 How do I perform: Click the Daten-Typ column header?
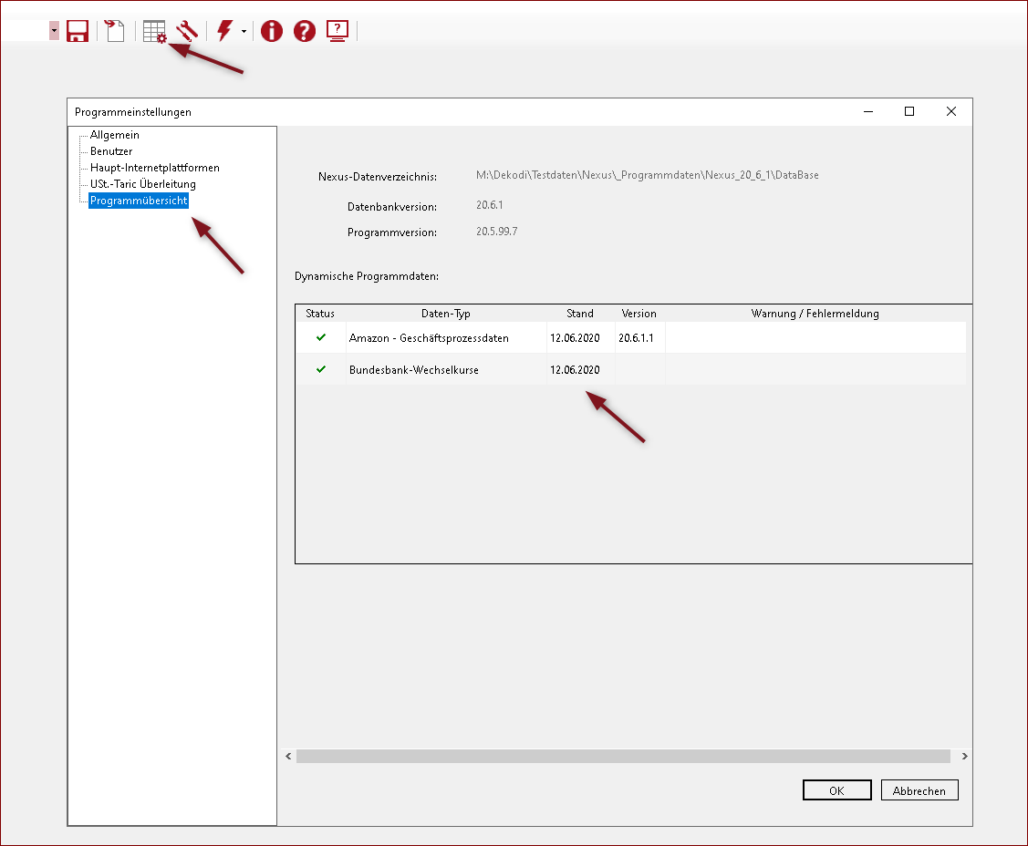tap(446, 314)
